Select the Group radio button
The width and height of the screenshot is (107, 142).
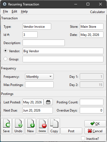5,59
